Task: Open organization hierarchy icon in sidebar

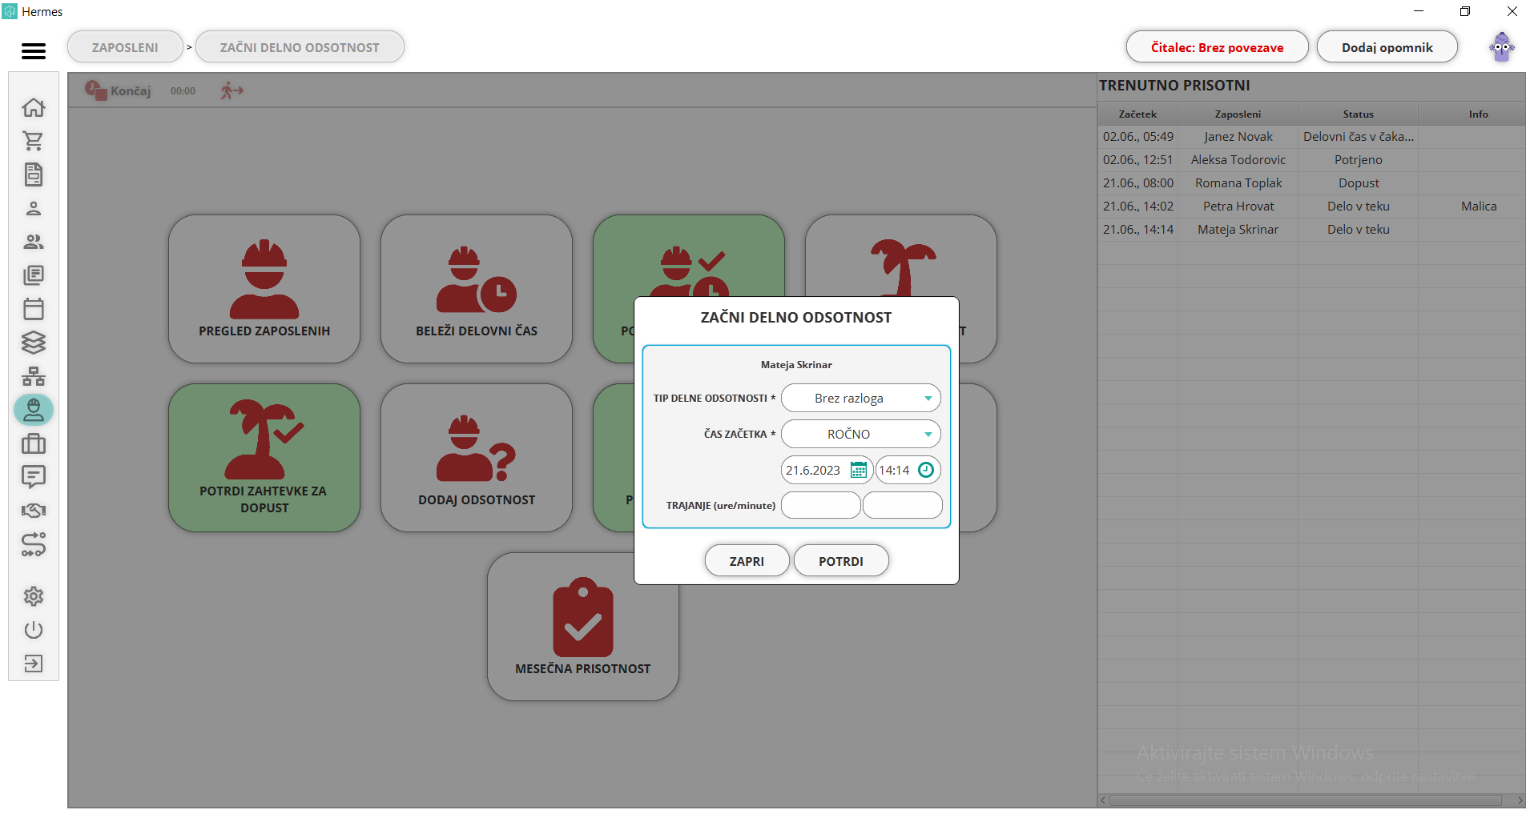Action: coord(34,376)
